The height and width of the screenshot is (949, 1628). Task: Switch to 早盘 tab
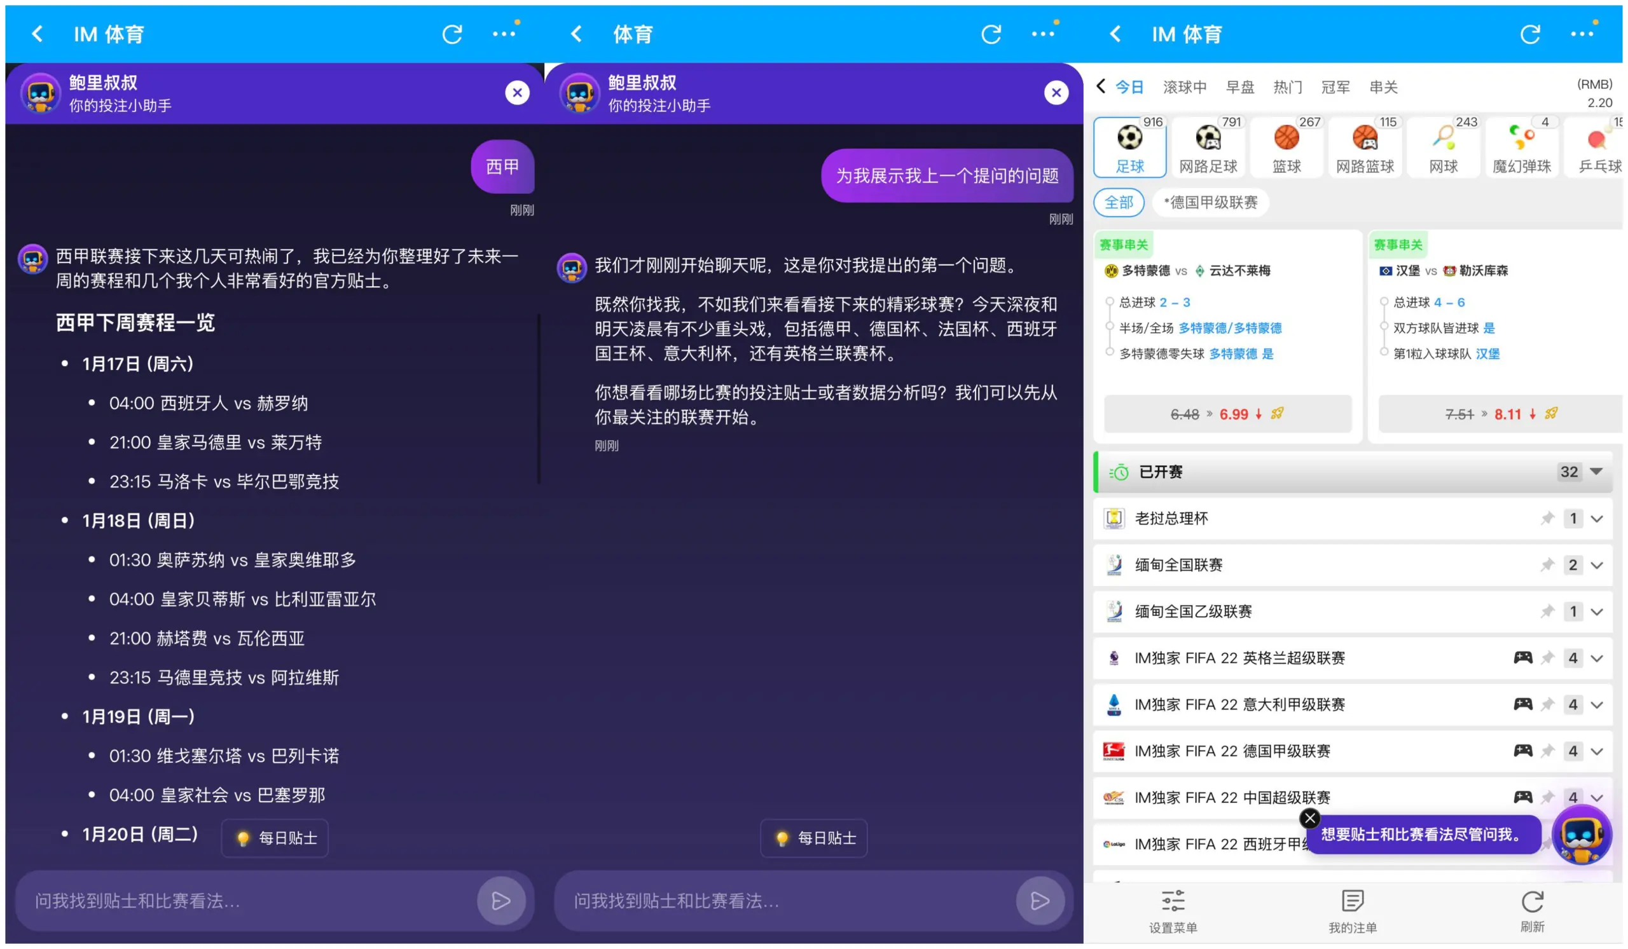click(1240, 87)
